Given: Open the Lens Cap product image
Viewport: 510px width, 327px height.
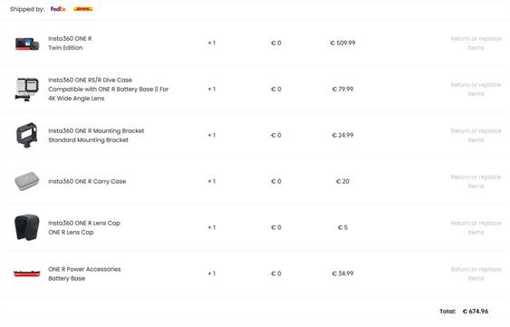Looking at the screenshot, I should pos(27,227).
